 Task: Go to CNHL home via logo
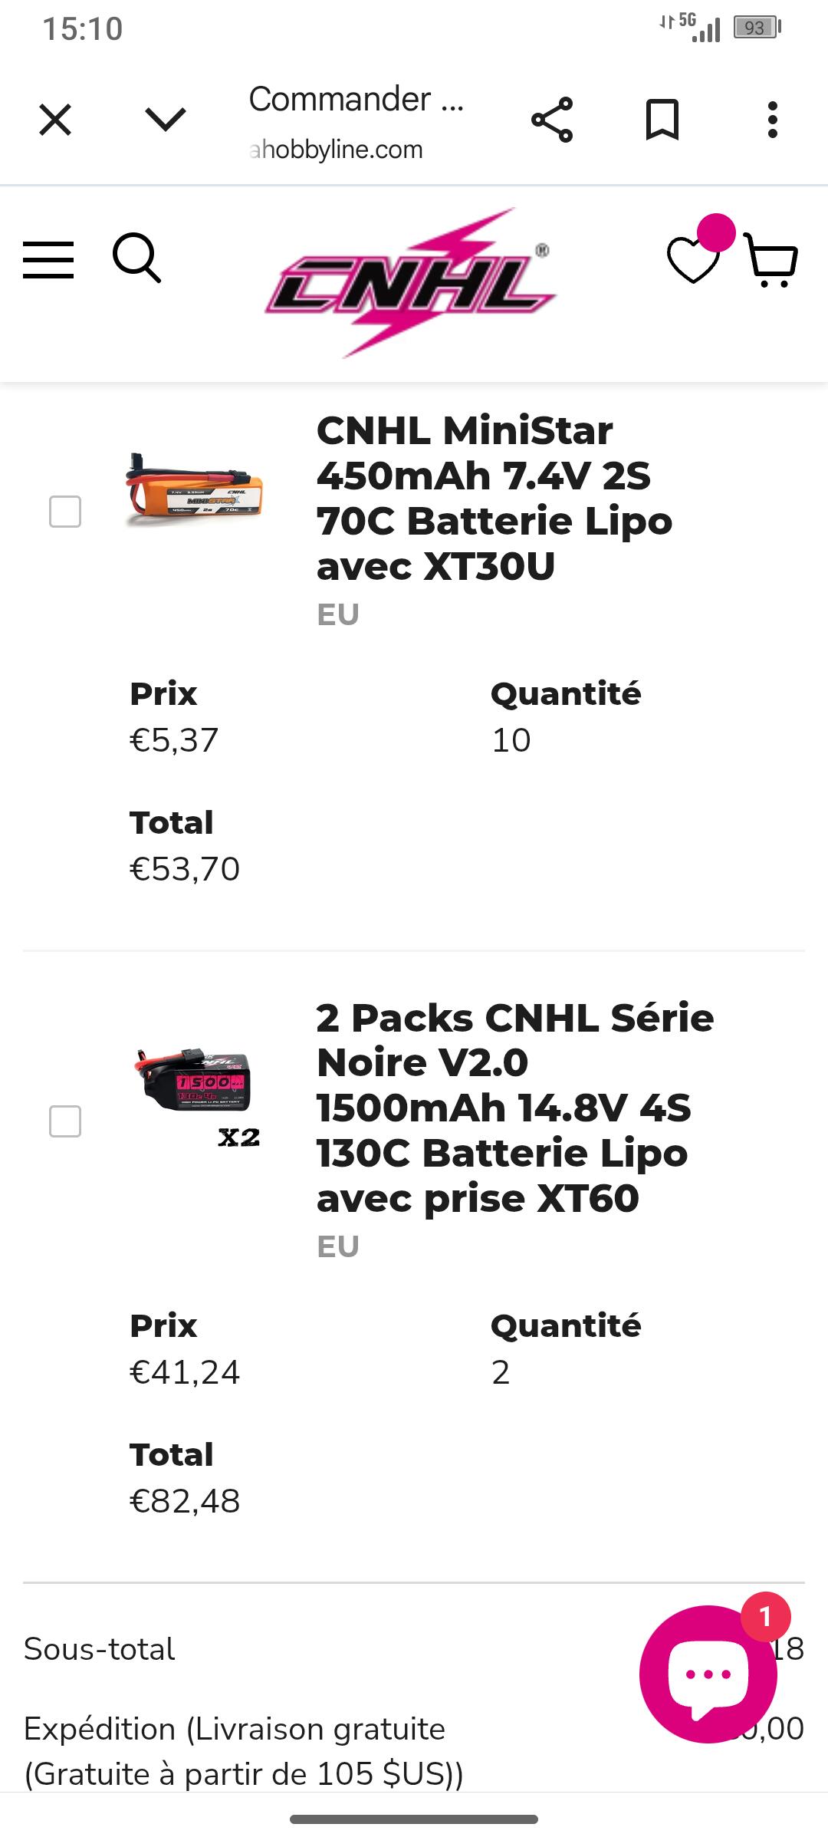[410, 282]
